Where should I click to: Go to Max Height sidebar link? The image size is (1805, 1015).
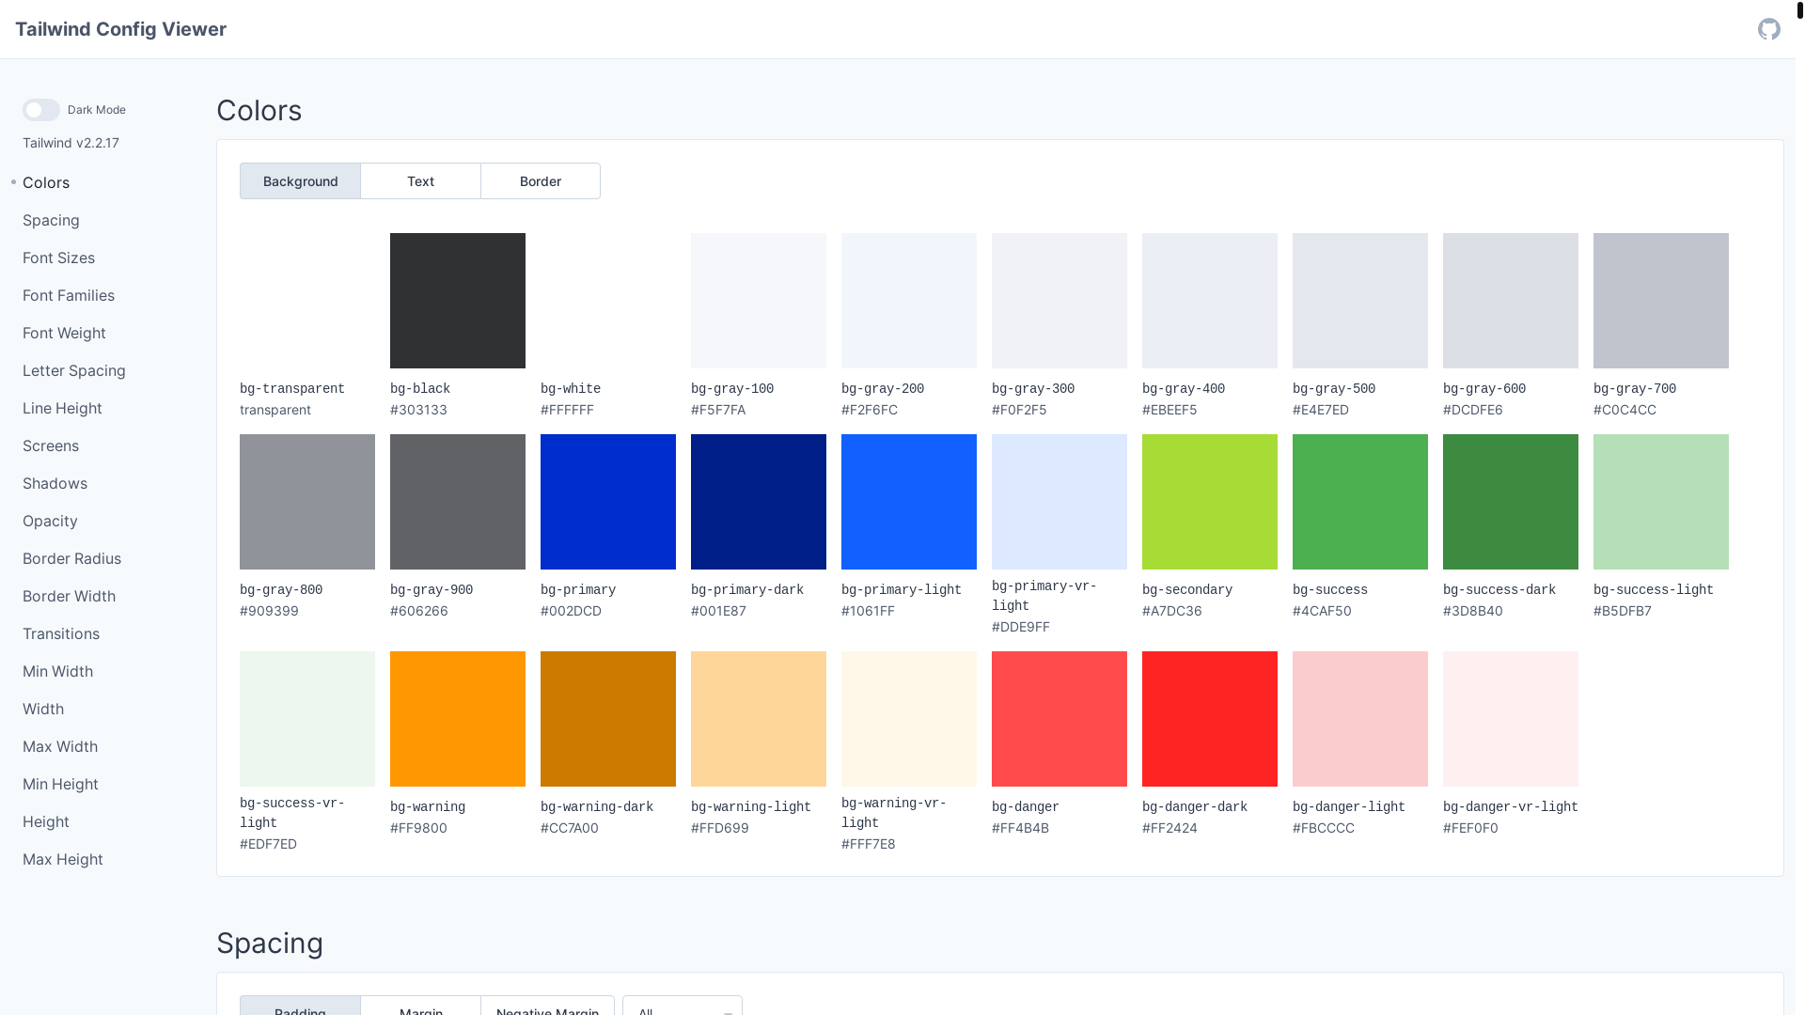point(63,859)
